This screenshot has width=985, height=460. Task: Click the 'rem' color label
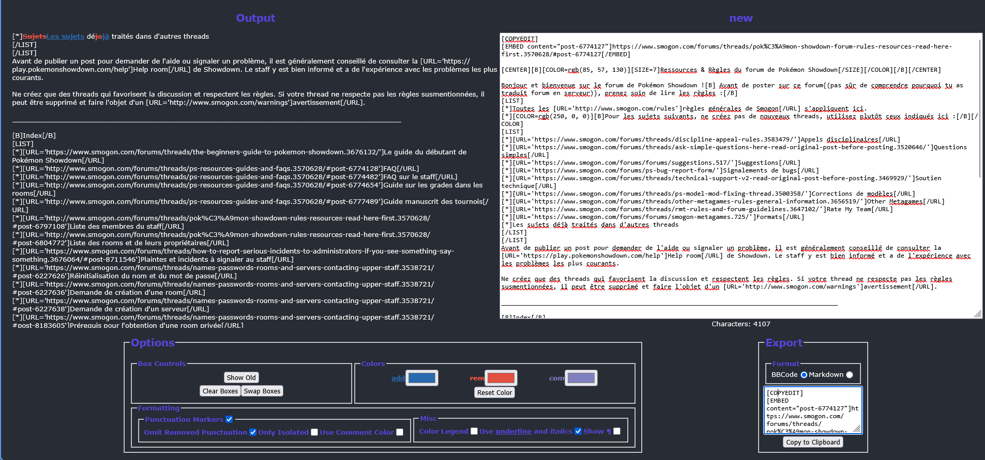477,378
